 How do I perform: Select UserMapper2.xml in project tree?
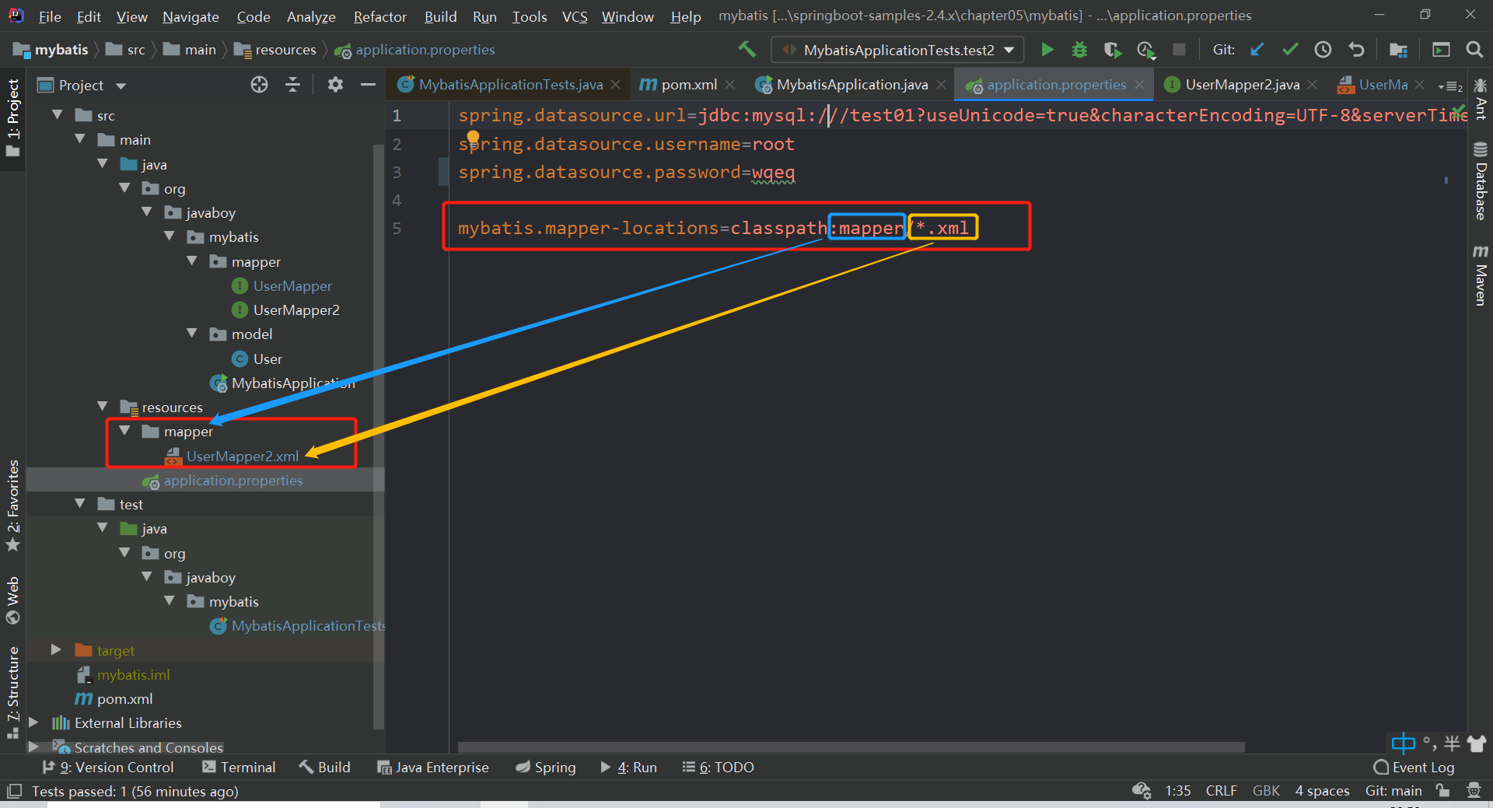point(242,456)
